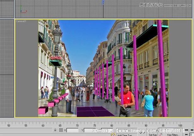Click frame 75 on the timeline ruler
Viewport: 194px width, 136px height.
click(x=95, y=126)
